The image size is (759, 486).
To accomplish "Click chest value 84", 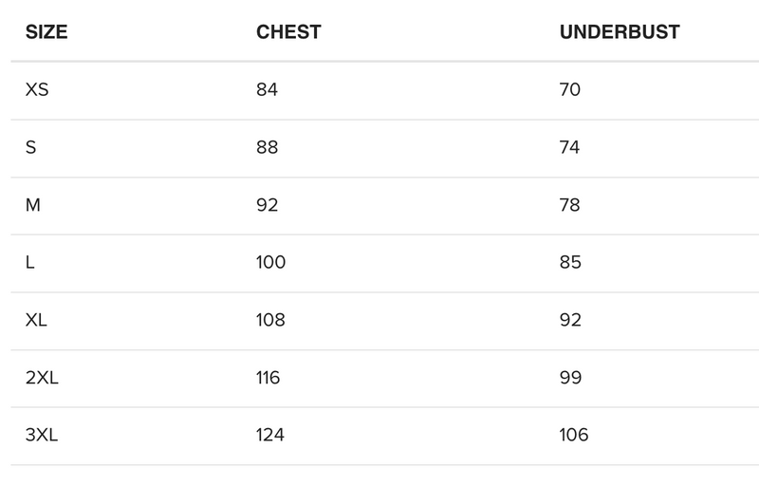I will [268, 90].
